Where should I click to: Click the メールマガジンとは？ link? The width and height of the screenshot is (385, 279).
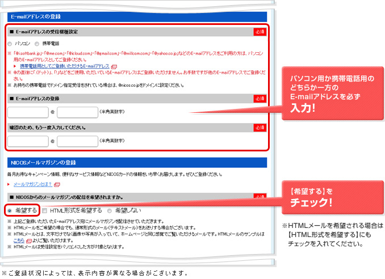point(34,184)
